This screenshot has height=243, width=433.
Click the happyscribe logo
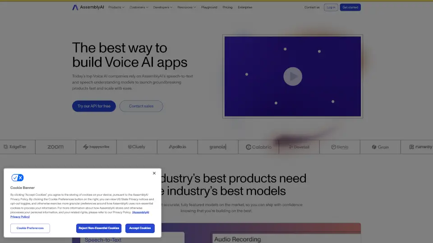96,147
